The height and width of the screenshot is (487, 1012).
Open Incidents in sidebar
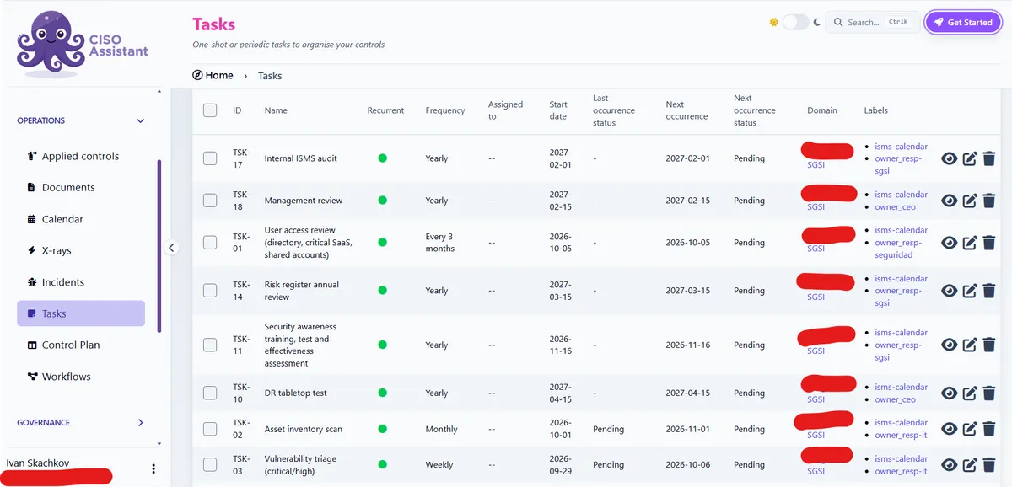[81, 282]
